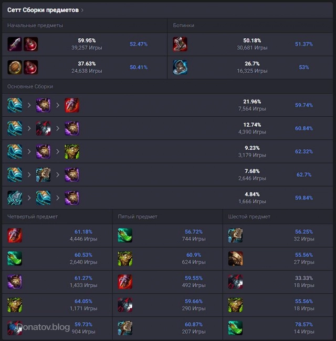Select the blue boots icon with 26.7% pick rate
This screenshot has width=336, height=341.
180,68
